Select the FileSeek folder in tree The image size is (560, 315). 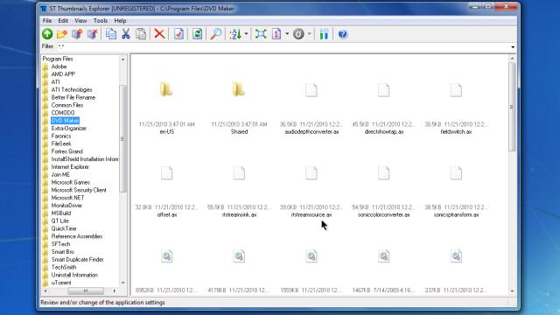[x=61, y=143]
